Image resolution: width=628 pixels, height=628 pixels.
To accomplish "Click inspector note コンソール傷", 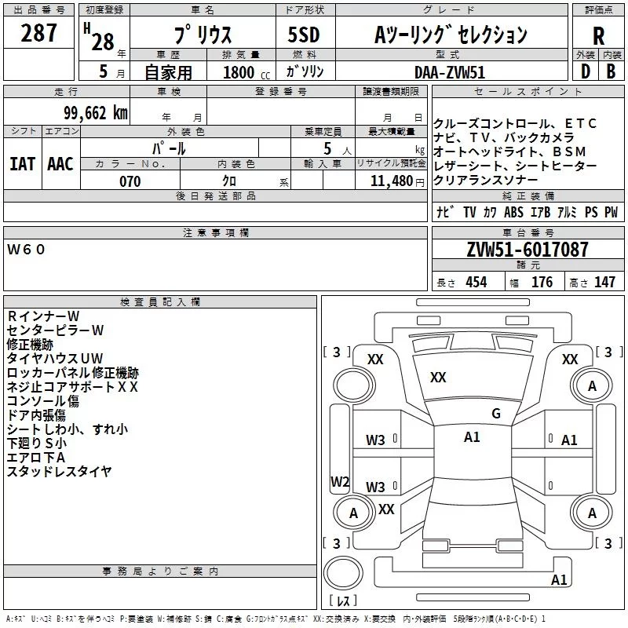I will [43, 400].
